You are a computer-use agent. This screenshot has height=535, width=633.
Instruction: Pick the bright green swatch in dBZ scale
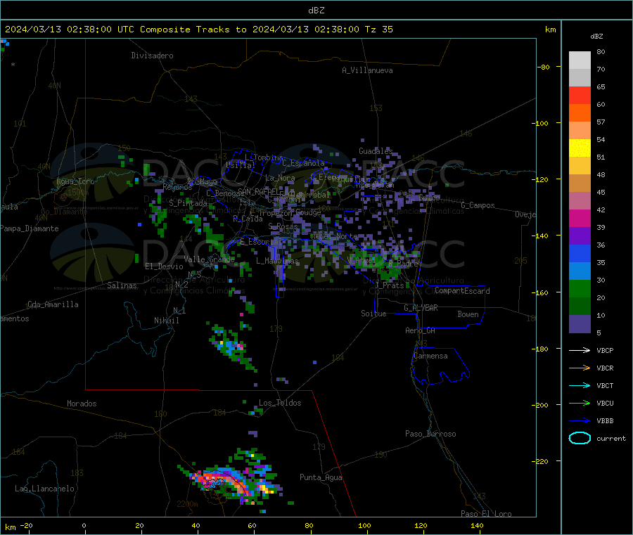(580, 288)
